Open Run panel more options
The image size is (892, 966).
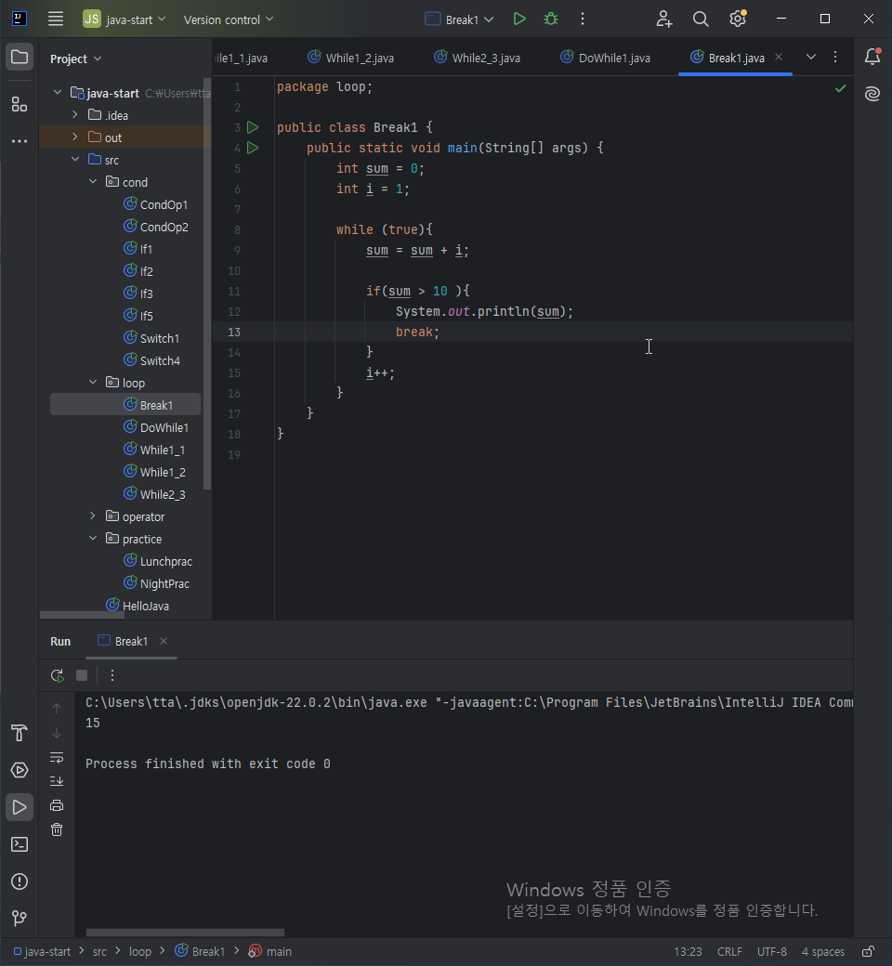[x=112, y=676]
